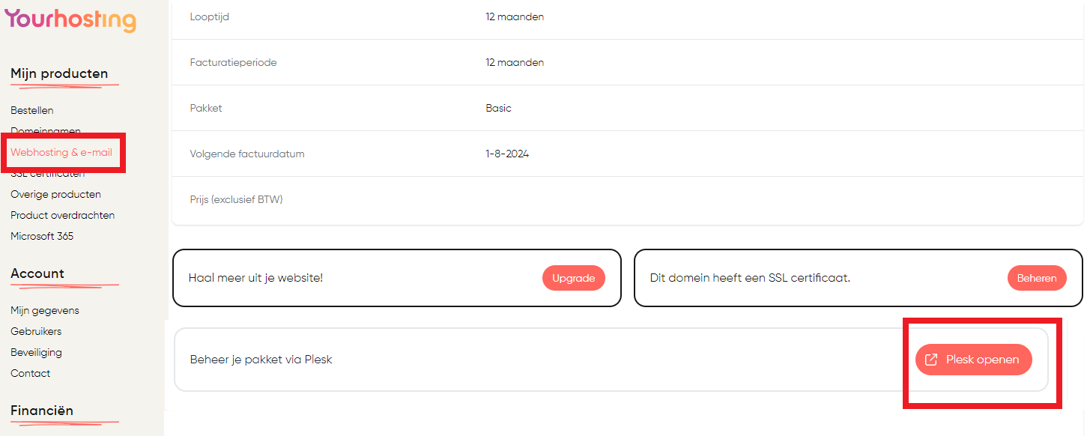This screenshot has height=436, width=1090.
Task: Go to Domeinnamen in the sidebar
Action: pos(46,131)
